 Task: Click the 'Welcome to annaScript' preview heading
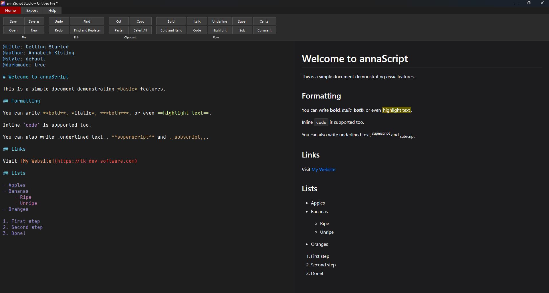point(355,59)
